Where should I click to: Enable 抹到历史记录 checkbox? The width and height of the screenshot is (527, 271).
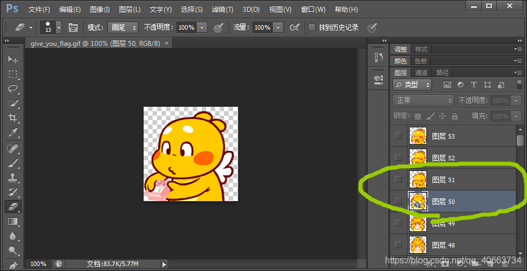click(312, 27)
